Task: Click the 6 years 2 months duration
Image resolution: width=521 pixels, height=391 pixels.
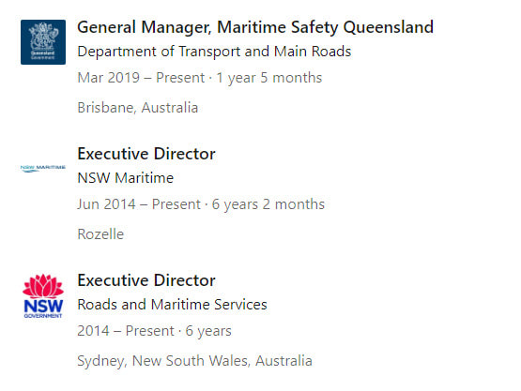Action: pyautogui.click(x=268, y=204)
